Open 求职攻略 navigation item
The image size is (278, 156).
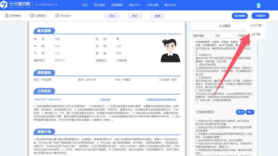coord(153,5)
